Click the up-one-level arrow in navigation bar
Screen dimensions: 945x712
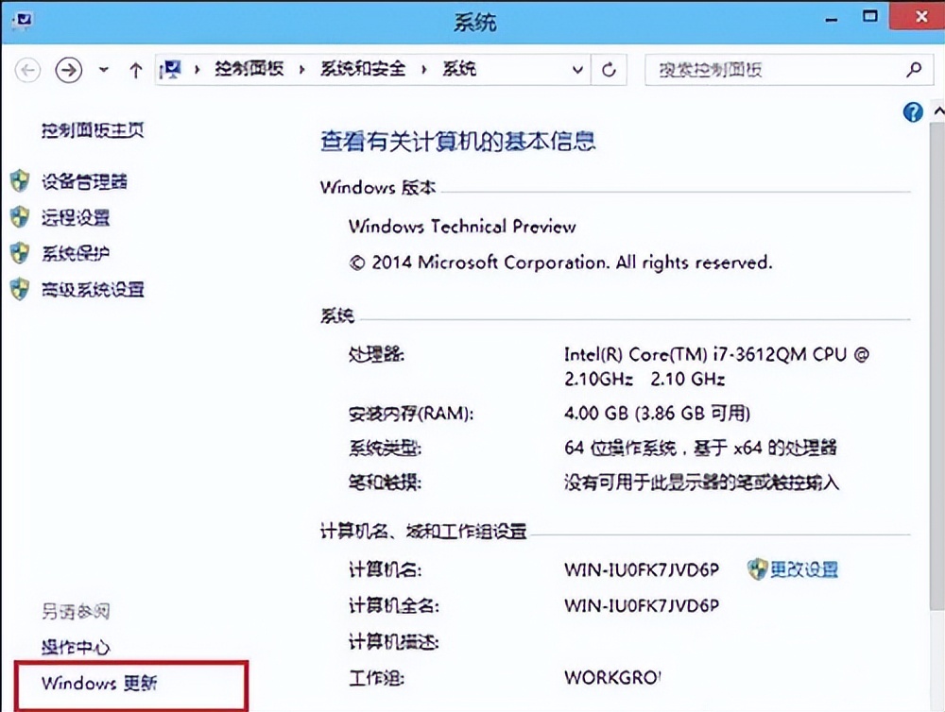[x=137, y=69]
